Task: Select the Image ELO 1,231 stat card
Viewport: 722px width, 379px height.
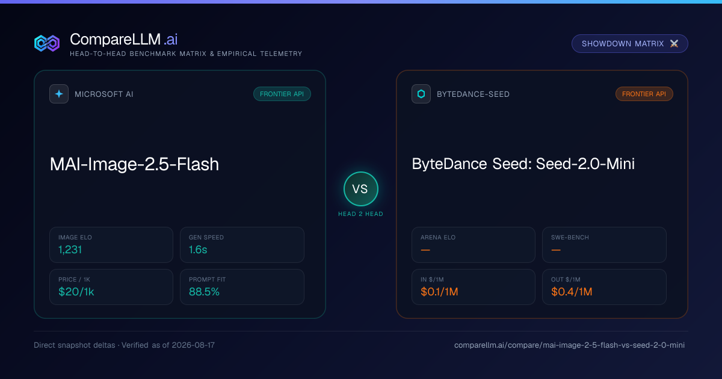Action: point(111,245)
